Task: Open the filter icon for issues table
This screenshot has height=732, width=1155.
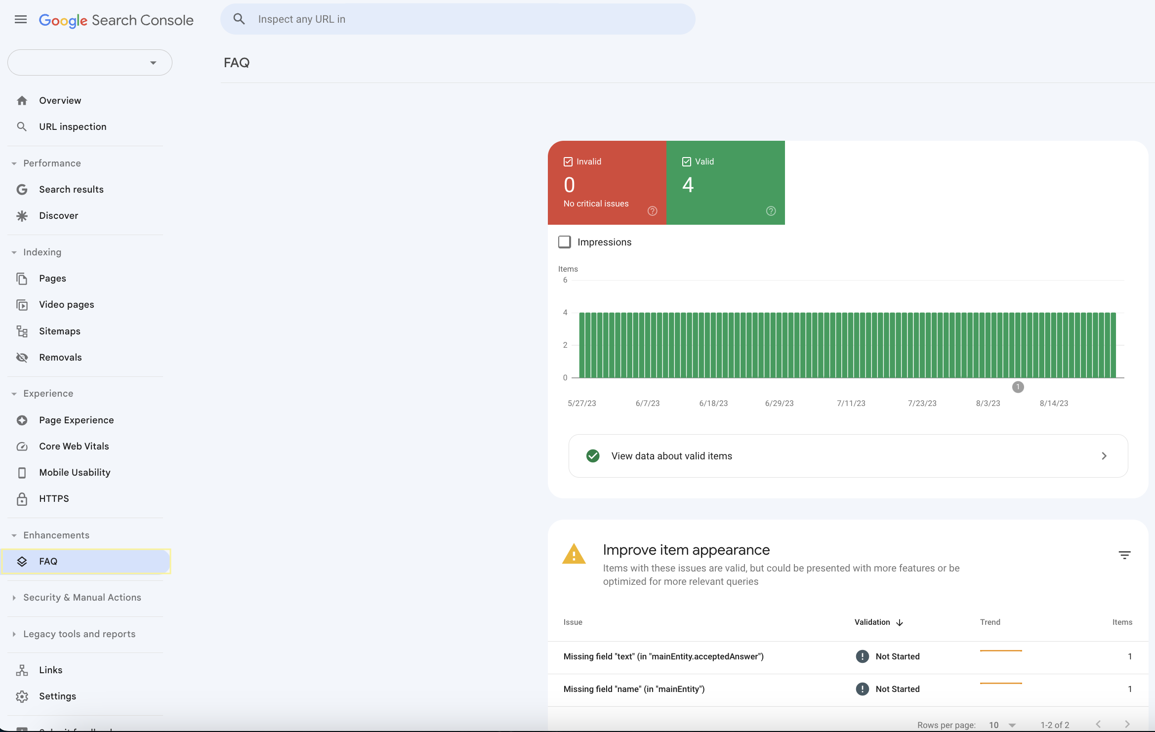Action: pos(1125,555)
